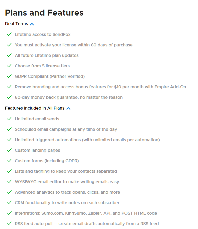Click the checkmark next to Advanced analytics
The width and height of the screenshot is (198, 229).
point(9,192)
